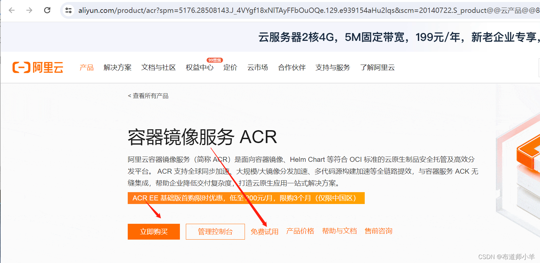Click the 容器镜像服务 ACR heading
Screen dimensions: 540x263
tap(202, 137)
